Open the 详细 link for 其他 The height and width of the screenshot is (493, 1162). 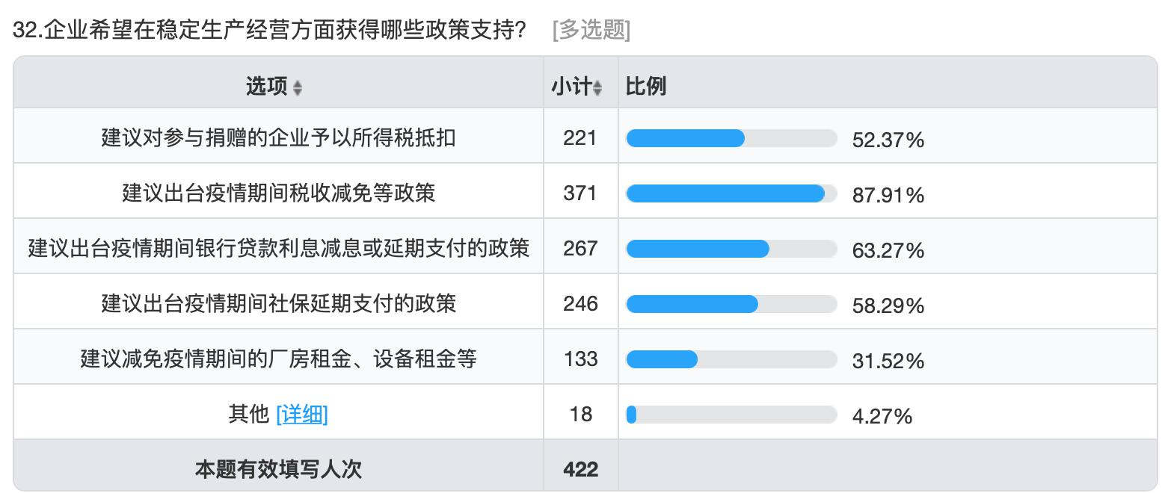pos(301,414)
